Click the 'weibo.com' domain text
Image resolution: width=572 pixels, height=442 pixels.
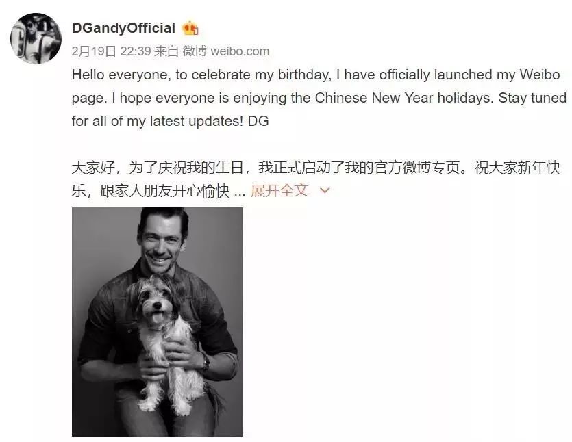click(240, 51)
